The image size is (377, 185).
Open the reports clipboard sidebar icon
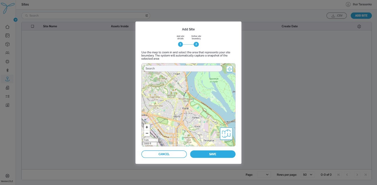pyautogui.click(x=7, y=105)
